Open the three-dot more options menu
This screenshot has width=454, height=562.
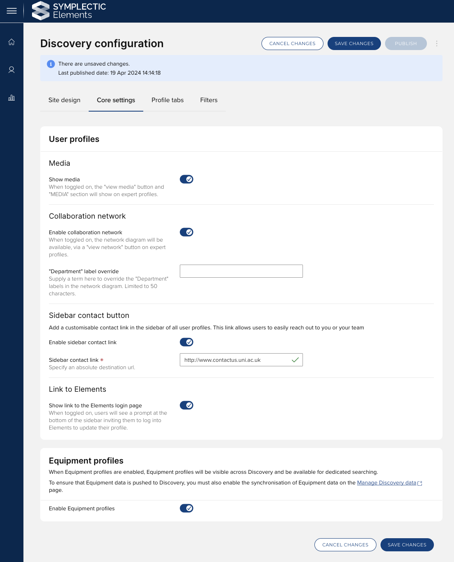(437, 43)
